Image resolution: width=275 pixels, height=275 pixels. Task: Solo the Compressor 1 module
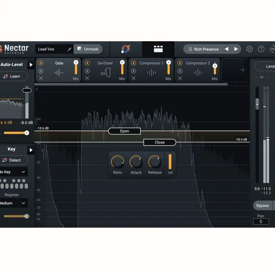[x=133, y=71]
